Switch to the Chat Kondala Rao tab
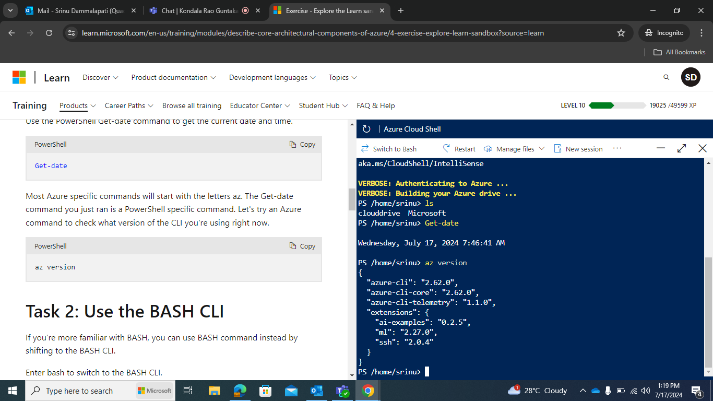Screen dimensions: 713x401 (205, 10)
